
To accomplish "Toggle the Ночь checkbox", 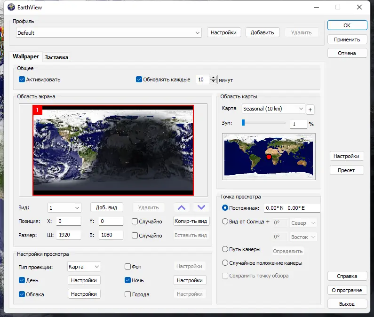I will (127, 280).
